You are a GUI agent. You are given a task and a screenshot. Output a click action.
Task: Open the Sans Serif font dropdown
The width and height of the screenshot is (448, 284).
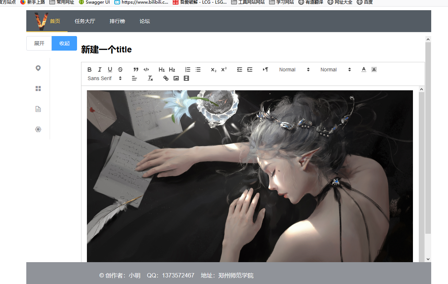104,78
